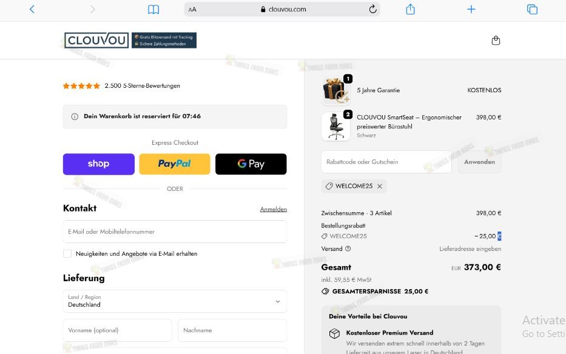The image size is (566, 354).
Task: Open the Safari share sheet icon
Action: (x=411, y=9)
